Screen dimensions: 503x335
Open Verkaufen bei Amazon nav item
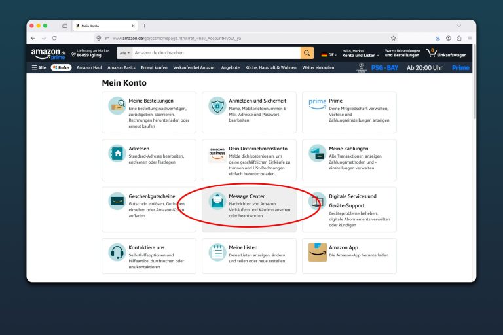(x=195, y=67)
